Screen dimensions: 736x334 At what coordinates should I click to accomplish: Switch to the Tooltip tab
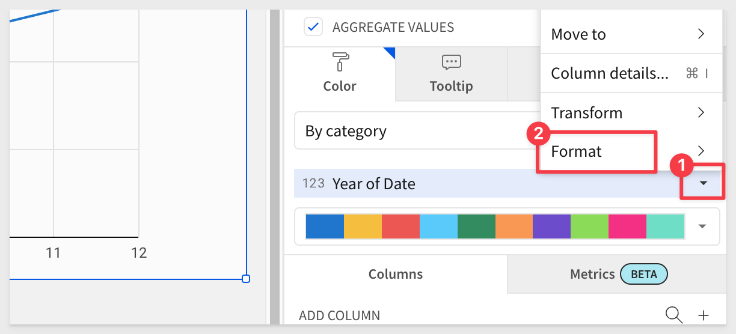(451, 74)
